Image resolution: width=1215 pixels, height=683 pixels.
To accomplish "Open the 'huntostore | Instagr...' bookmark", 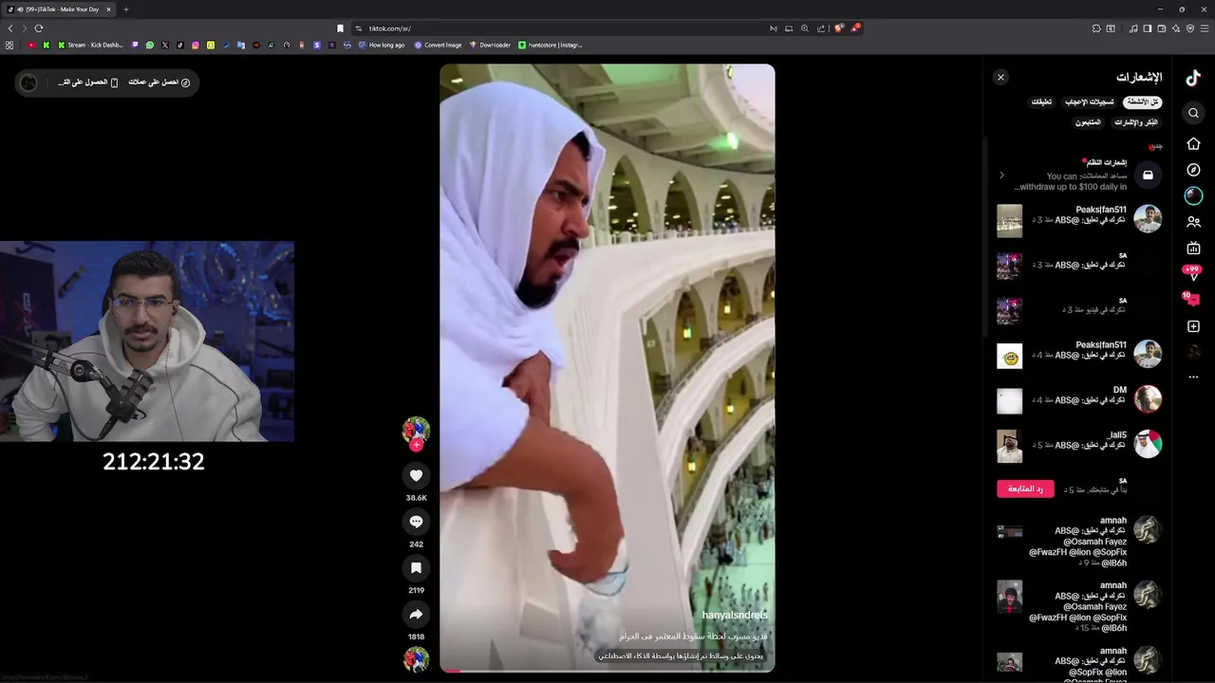I will click(551, 45).
